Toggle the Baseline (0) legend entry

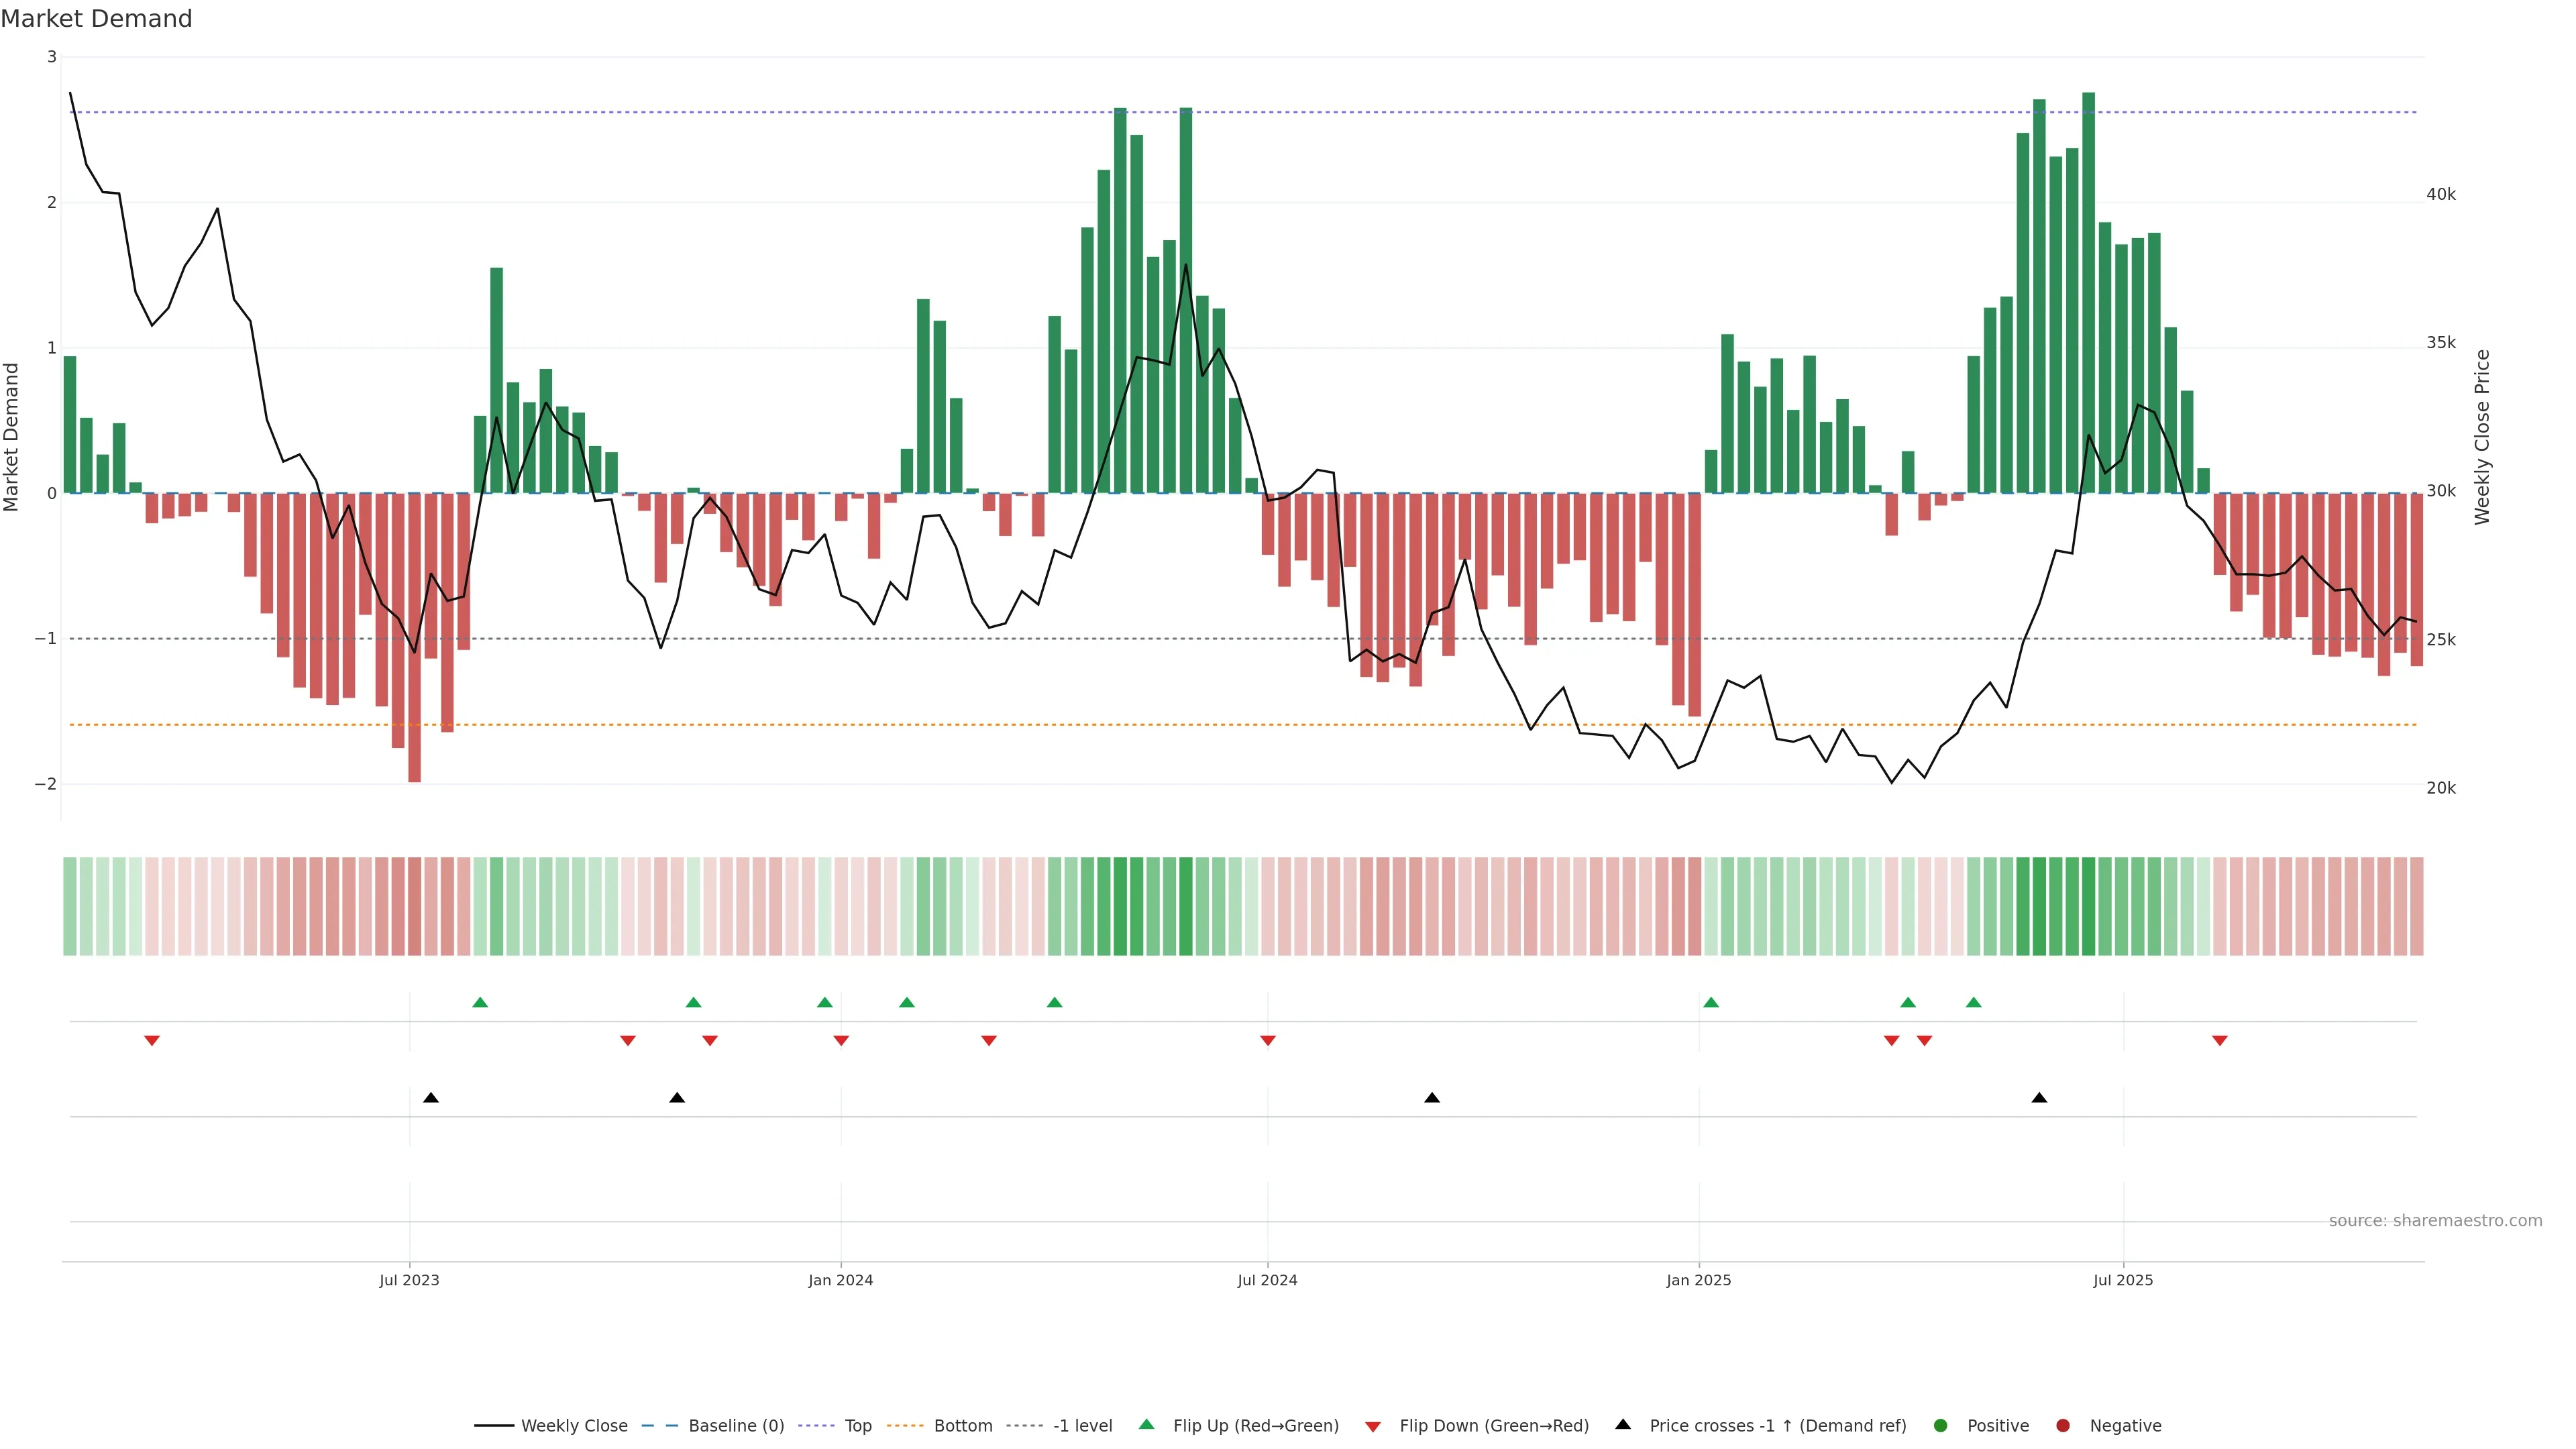736,1425
